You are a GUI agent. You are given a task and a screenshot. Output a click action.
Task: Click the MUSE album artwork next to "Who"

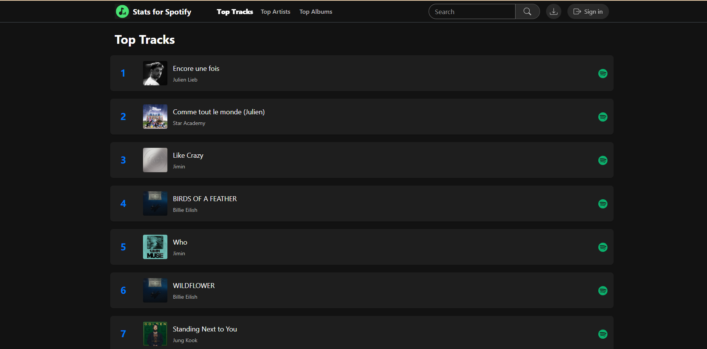(155, 247)
